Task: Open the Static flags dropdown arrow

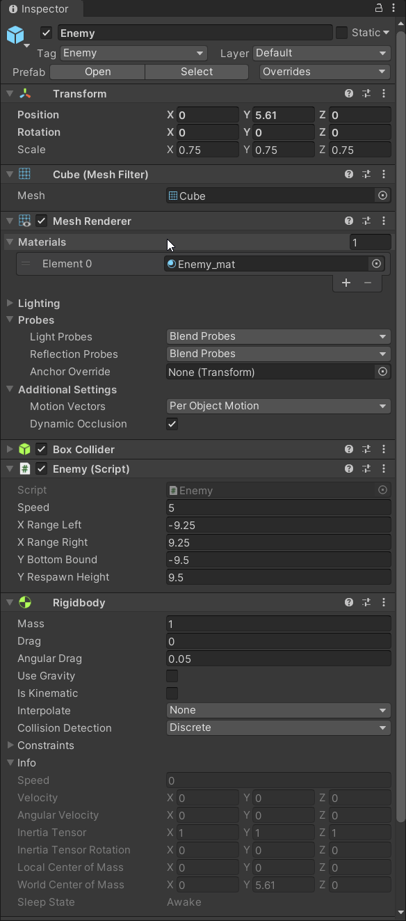Action: [386, 33]
